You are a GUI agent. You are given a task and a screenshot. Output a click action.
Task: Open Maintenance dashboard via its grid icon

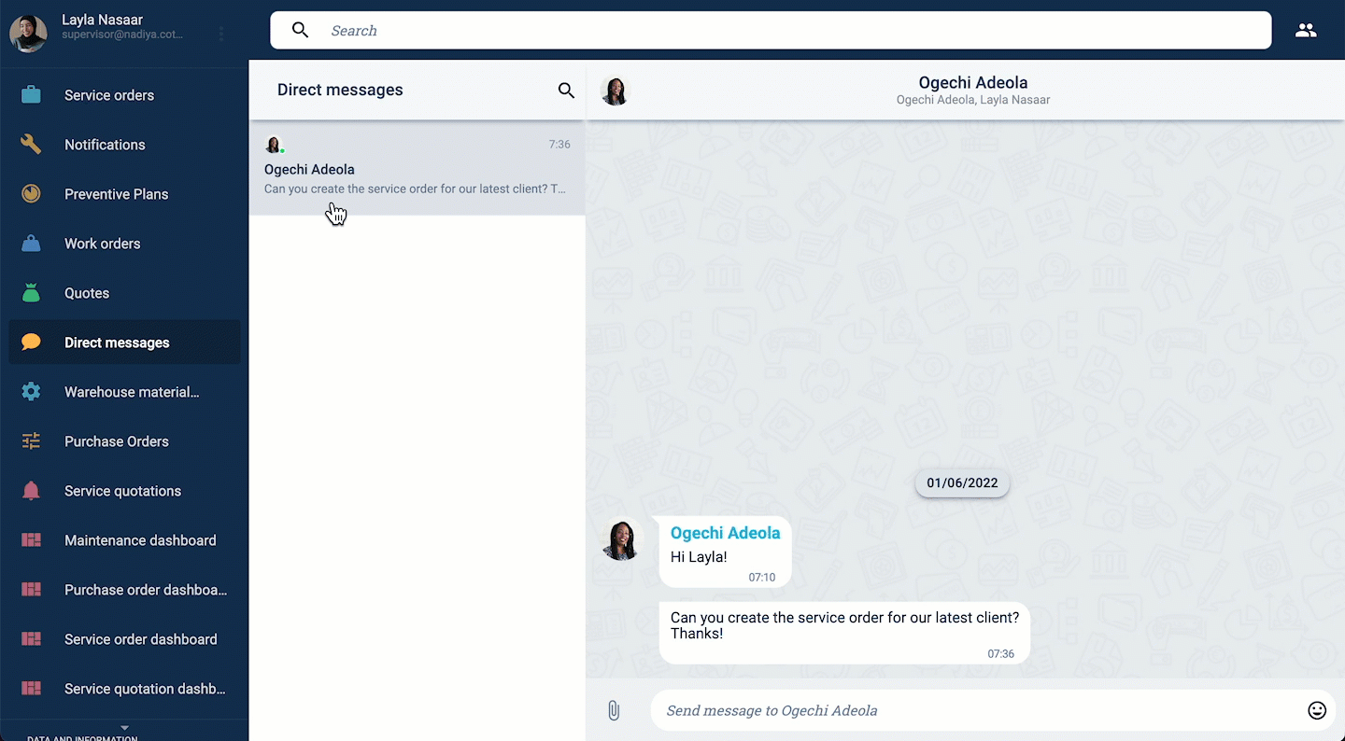click(x=31, y=540)
